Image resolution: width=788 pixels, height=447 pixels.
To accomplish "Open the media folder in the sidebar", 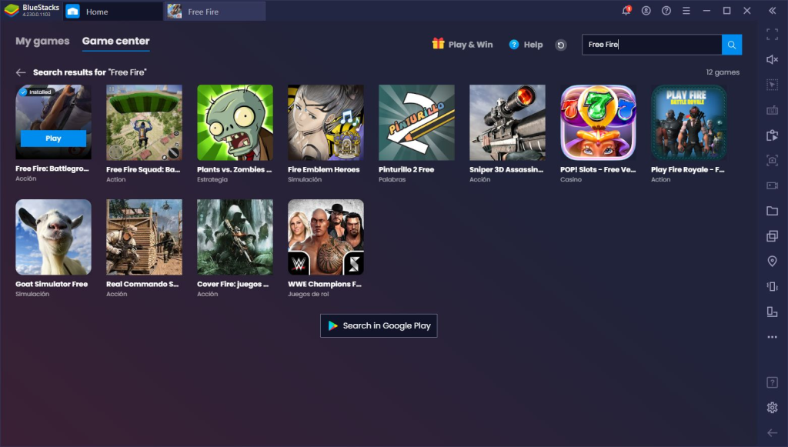I will 772,211.
